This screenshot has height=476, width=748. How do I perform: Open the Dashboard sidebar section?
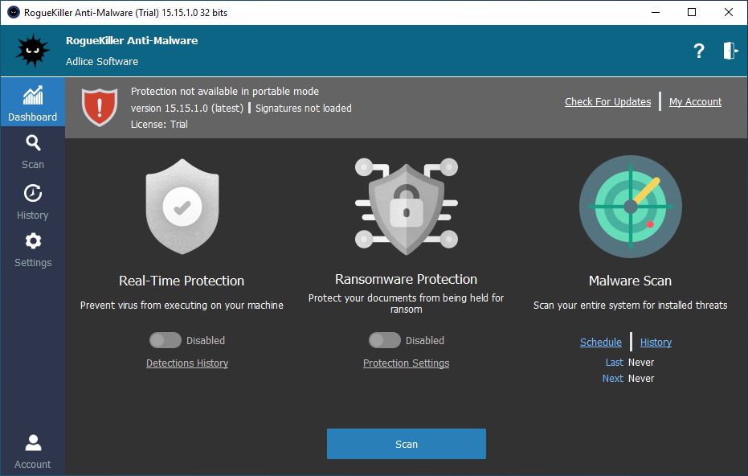tap(32, 103)
